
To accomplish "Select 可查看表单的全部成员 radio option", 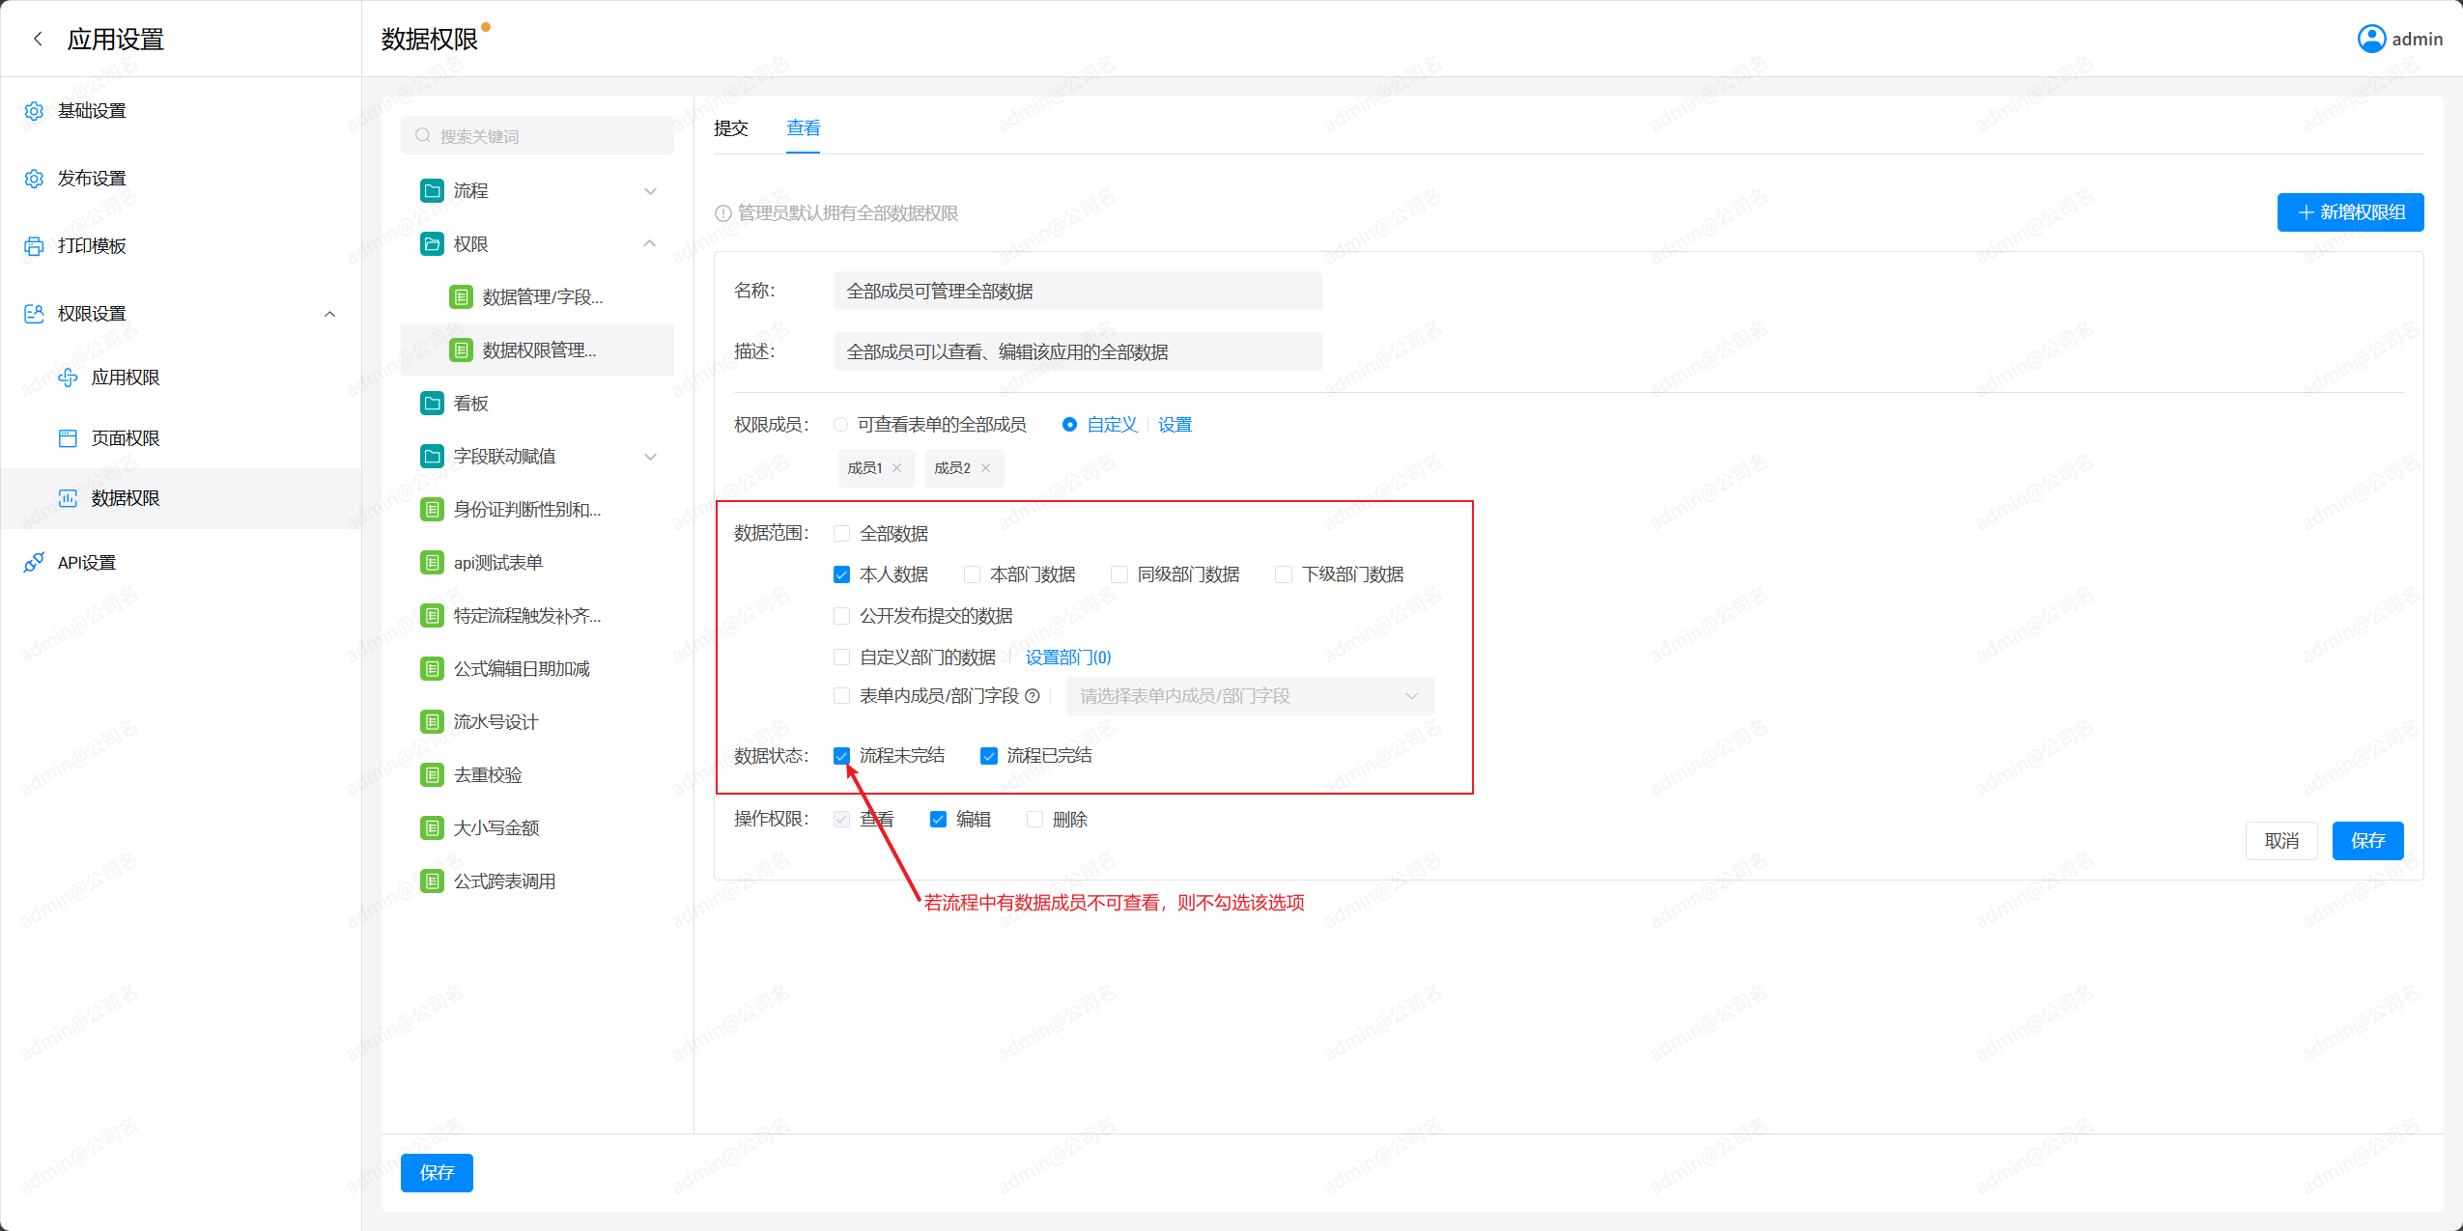I will 841,425.
